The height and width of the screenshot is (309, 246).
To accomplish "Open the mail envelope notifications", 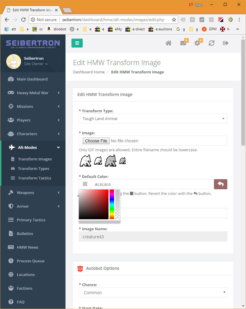I will click(x=183, y=43).
